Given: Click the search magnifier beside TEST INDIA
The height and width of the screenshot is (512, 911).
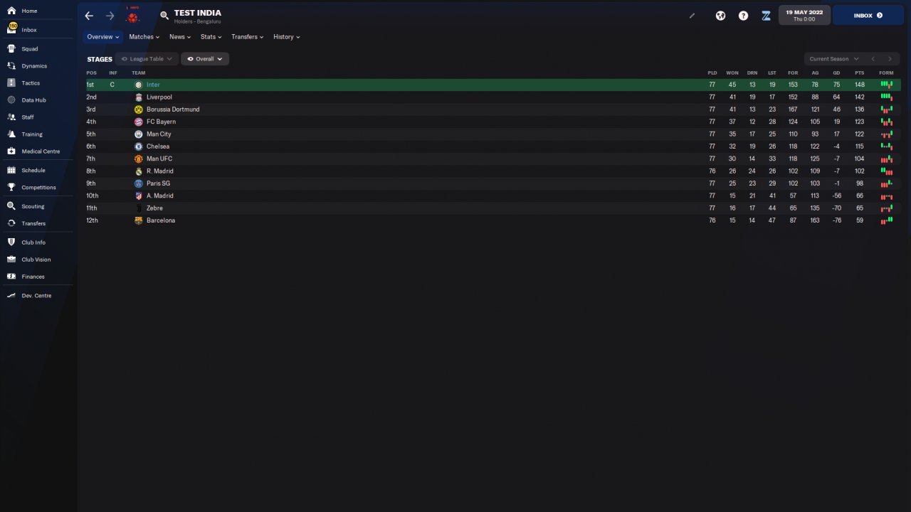Looking at the screenshot, I should tap(164, 16).
